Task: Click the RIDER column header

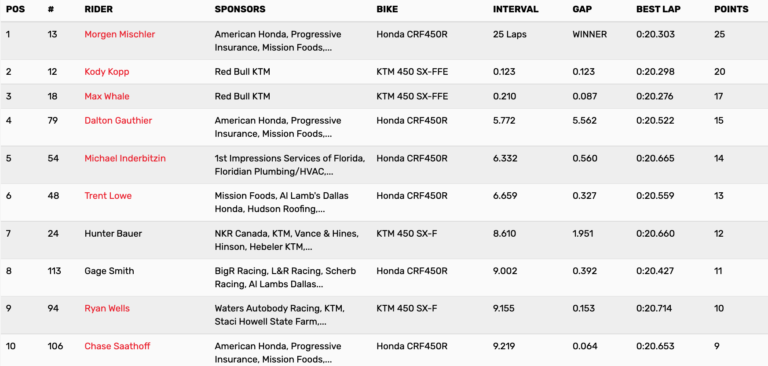Action: pyautogui.click(x=99, y=9)
